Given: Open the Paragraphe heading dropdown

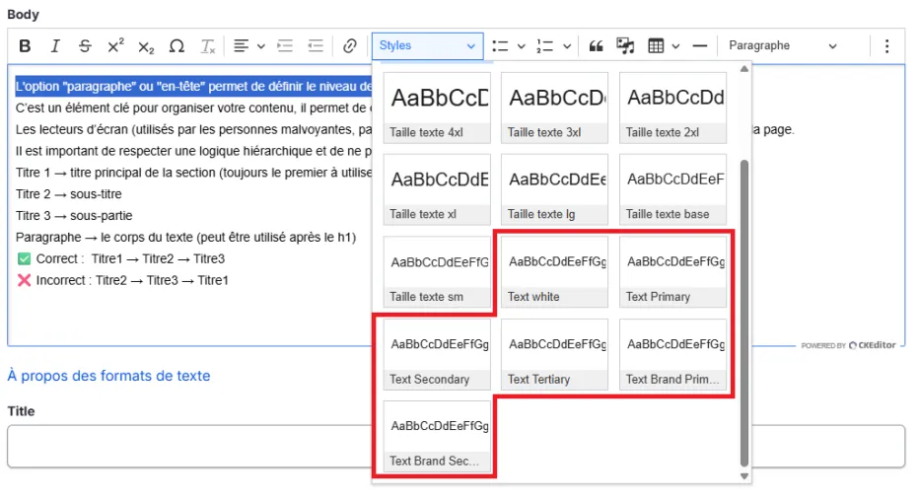Looking at the screenshot, I should click(783, 45).
